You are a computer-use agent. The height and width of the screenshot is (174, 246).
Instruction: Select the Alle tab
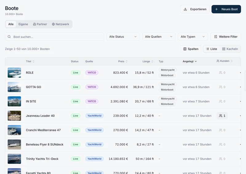(11, 24)
